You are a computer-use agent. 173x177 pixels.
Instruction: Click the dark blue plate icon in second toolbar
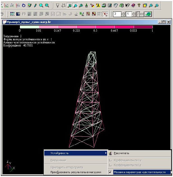[18, 14]
